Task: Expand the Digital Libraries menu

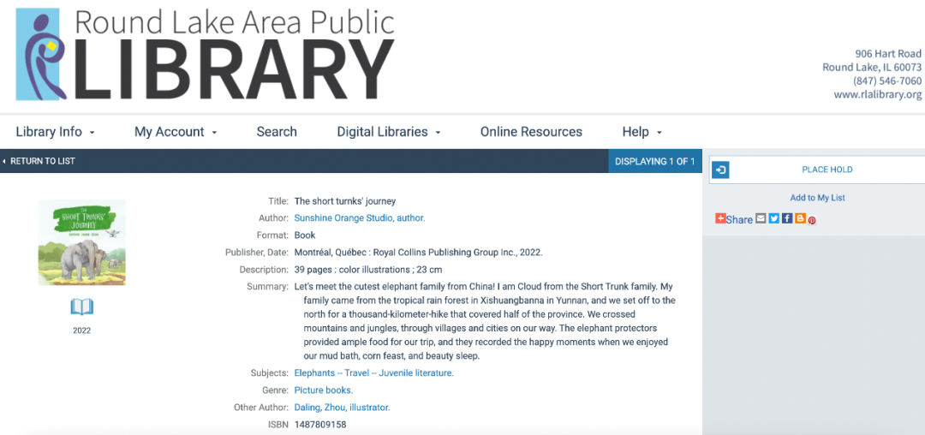Action: (388, 132)
